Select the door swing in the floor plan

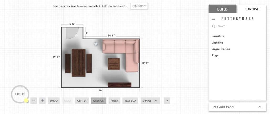72,33
